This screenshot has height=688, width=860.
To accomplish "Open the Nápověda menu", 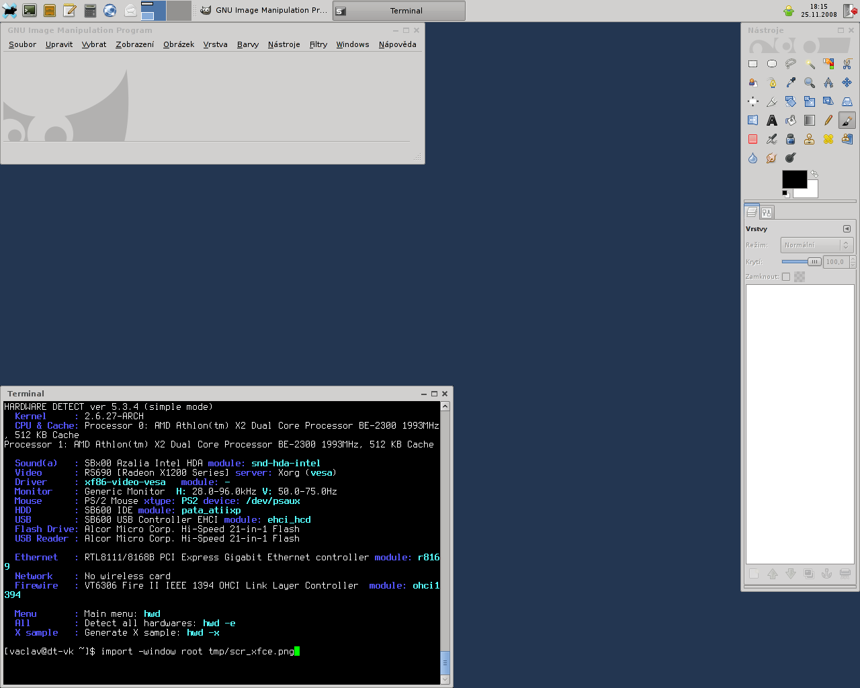I will (x=397, y=44).
